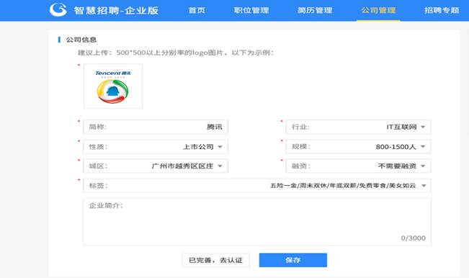Switch to the 简历管理 tab
This screenshot has width=469, height=278.
(315, 11)
